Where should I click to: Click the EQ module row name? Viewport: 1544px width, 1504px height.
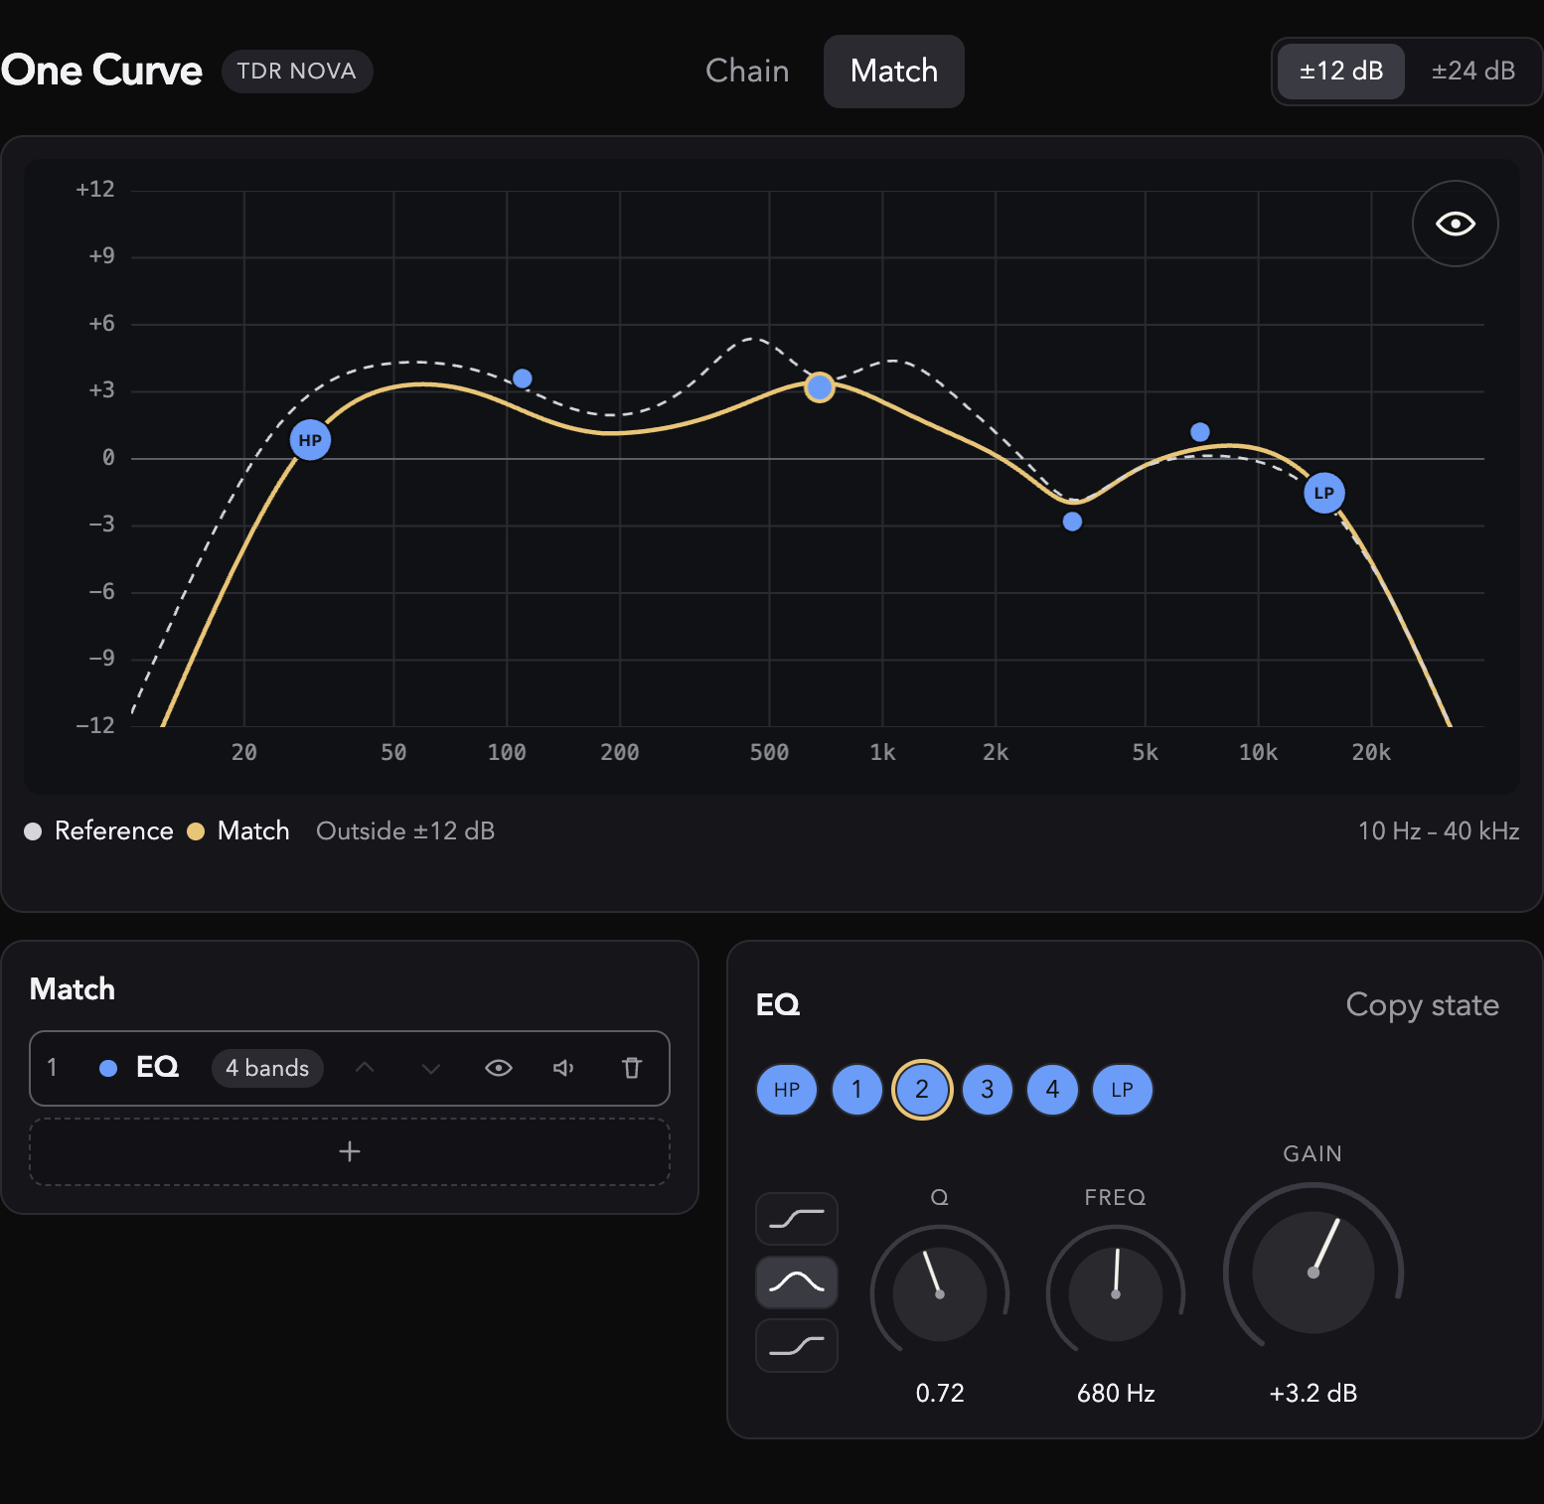point(157,1067)
